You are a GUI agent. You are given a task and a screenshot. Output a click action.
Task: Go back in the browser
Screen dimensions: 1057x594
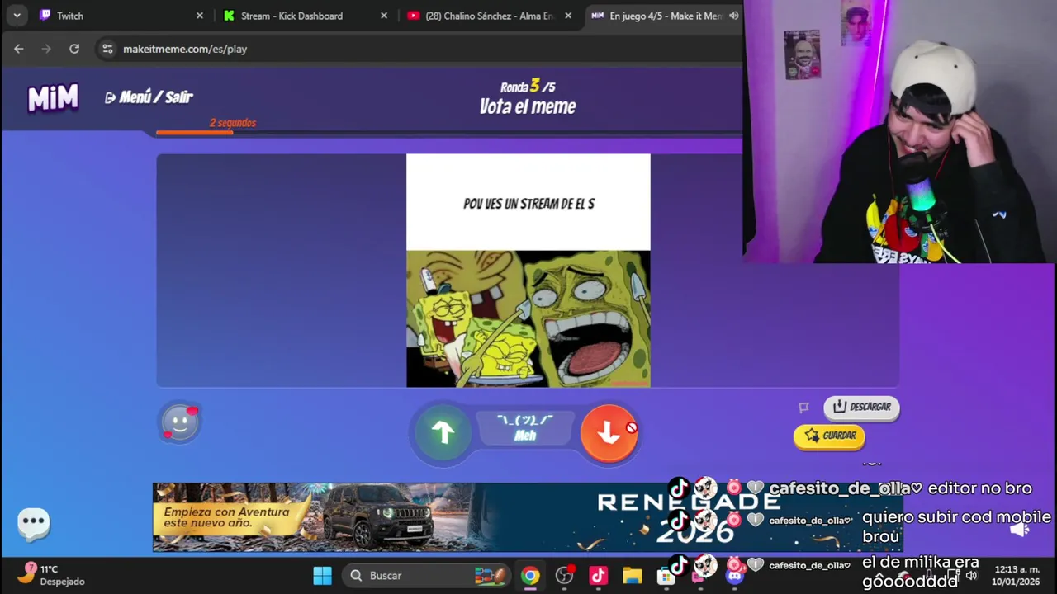point(19,49)
